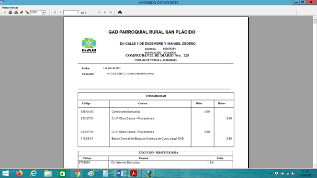Click 'COMPROBANTE DE DIARIO Nro. 125' heading
Viewport: 317px width, 178px height.
tap(157, 56)
